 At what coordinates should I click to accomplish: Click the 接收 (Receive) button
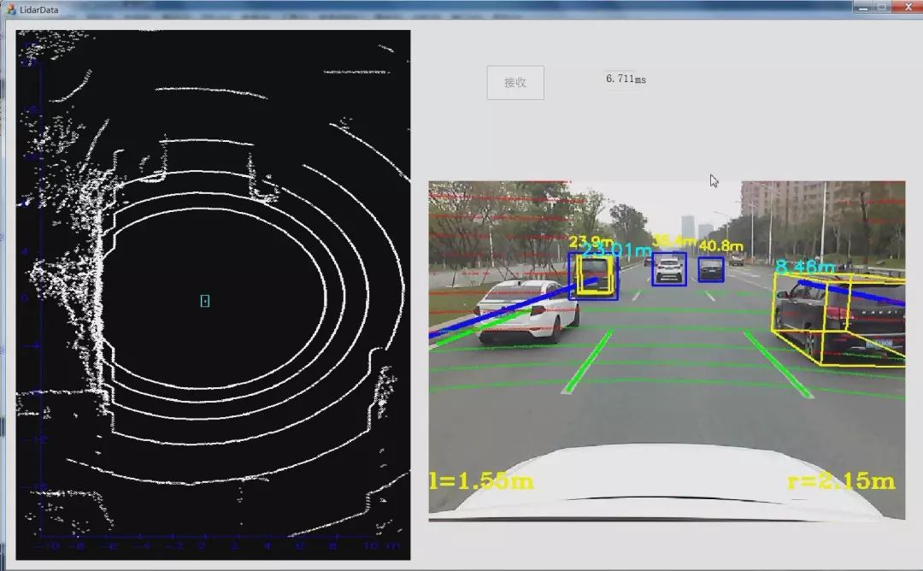(x=515, y=83)
